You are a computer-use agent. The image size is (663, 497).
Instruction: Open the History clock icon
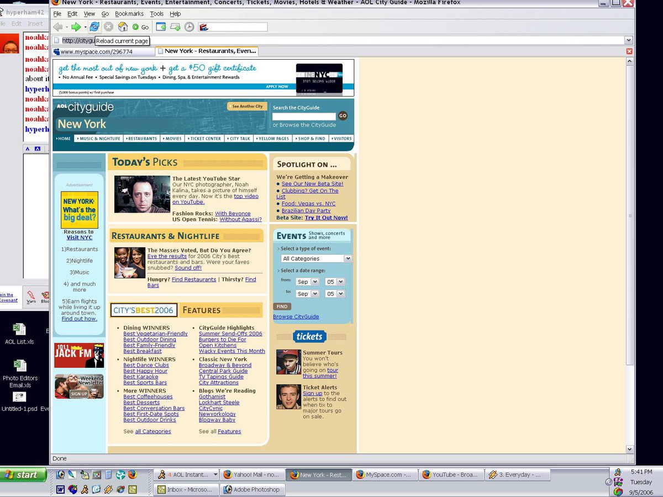click(190, 27)
